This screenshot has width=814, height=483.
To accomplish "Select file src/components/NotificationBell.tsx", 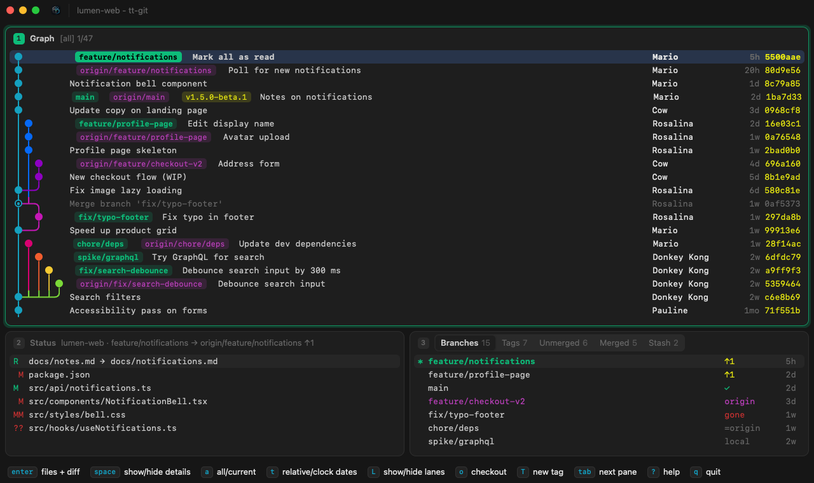I will click(205, 401).
